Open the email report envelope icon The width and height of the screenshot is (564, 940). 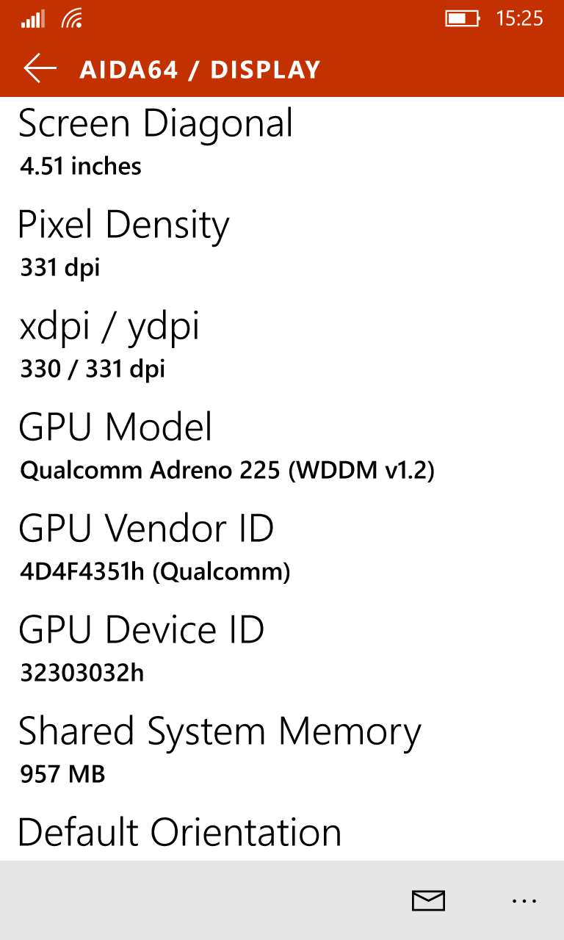428,900
